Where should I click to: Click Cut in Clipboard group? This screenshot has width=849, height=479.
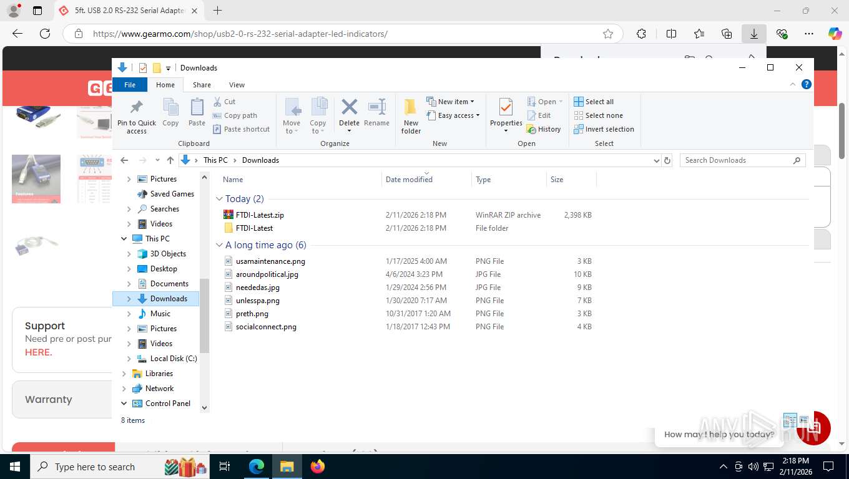click(224, 102)
